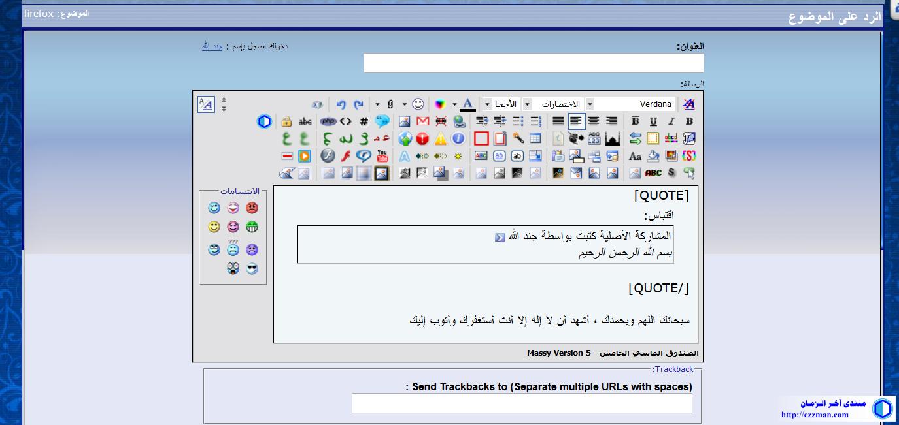Click the lock icon in the toolbar
This screenshot has width=899, height=425.
(286, 121)
